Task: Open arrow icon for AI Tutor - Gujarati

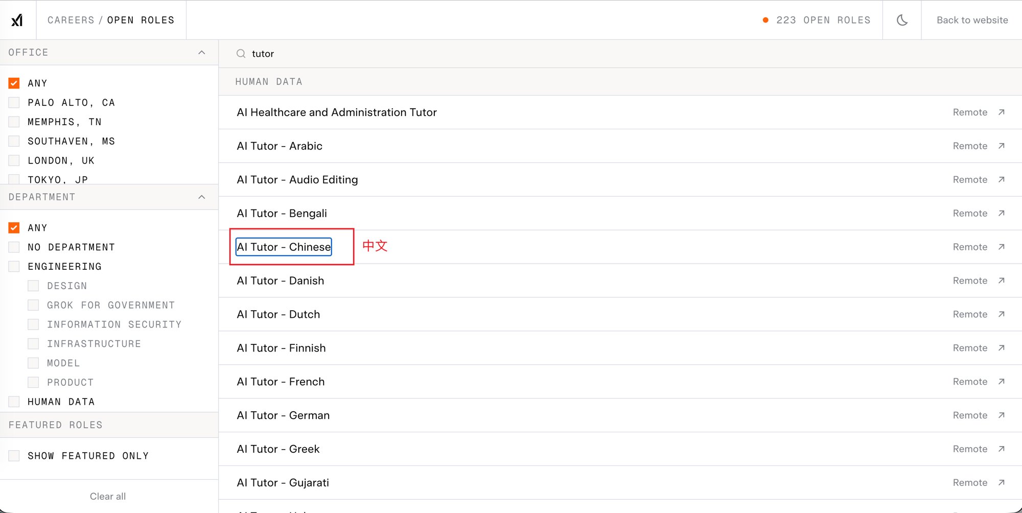Action: 1002,483
